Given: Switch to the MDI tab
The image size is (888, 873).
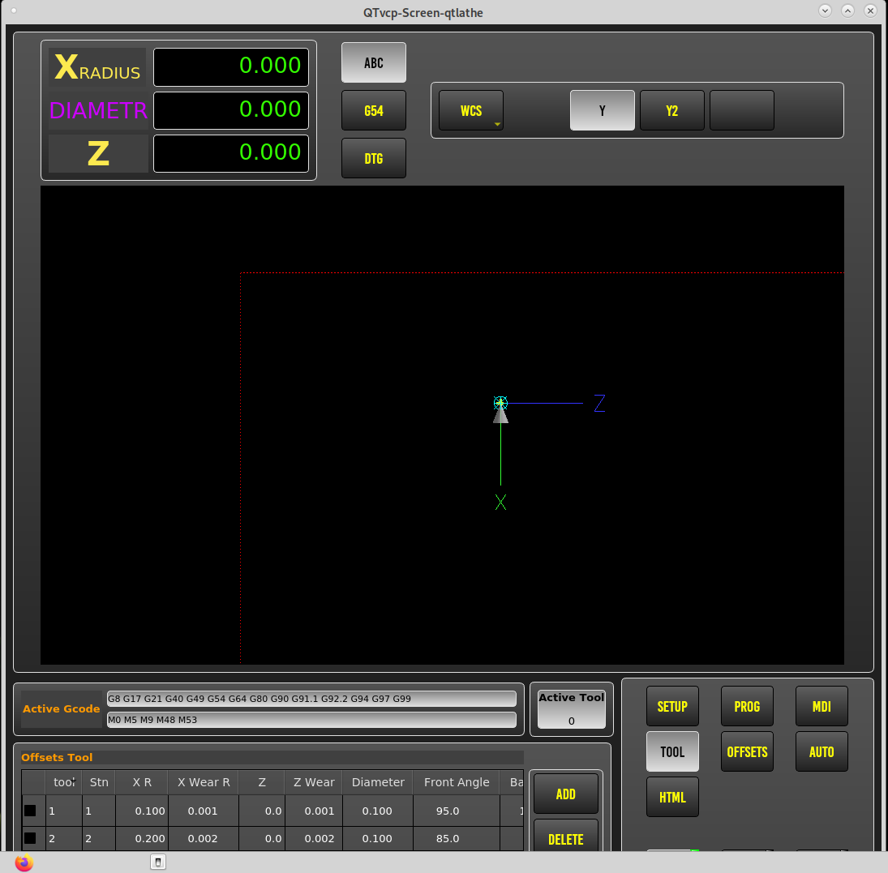Looking at the screenshot, I should [822, 707].
